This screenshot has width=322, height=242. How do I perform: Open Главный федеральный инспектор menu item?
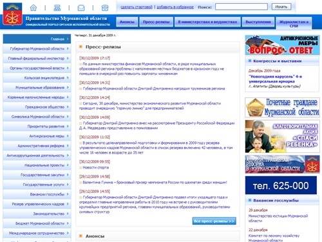point(37,58)
